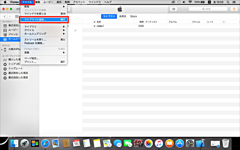Open the 編集 menu
240x150 pixels.
pos(38,2)
